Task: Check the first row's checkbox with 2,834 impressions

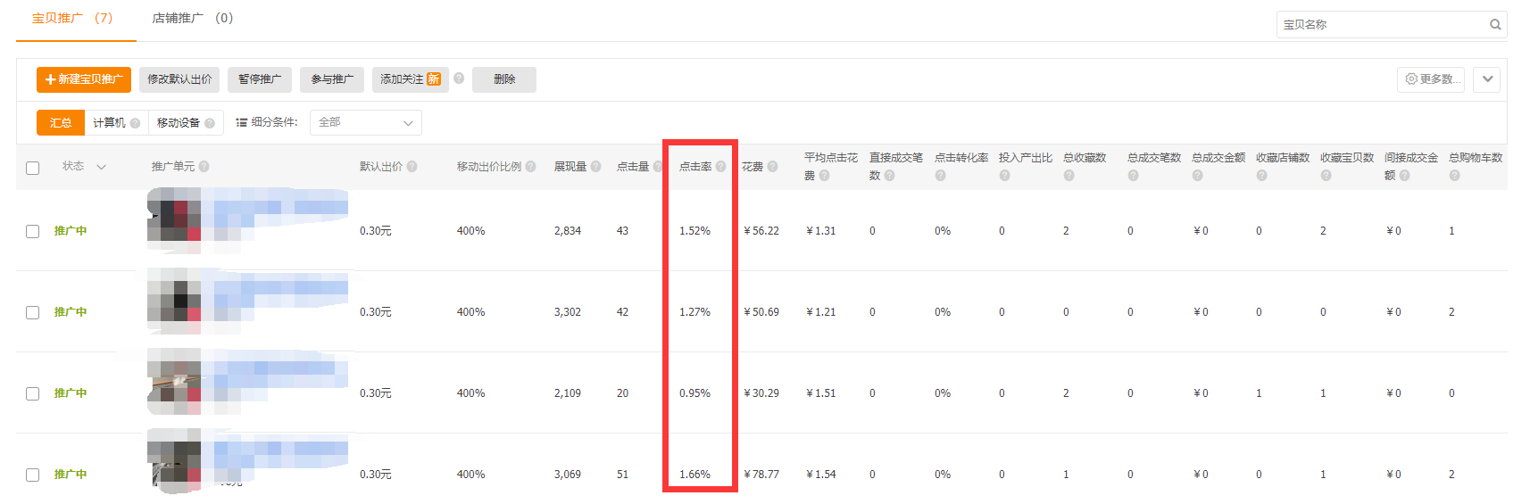Action: [x=33, y=231]
